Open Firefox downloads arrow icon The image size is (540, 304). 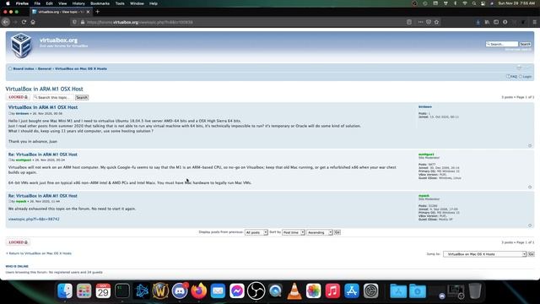click(478, 22)
